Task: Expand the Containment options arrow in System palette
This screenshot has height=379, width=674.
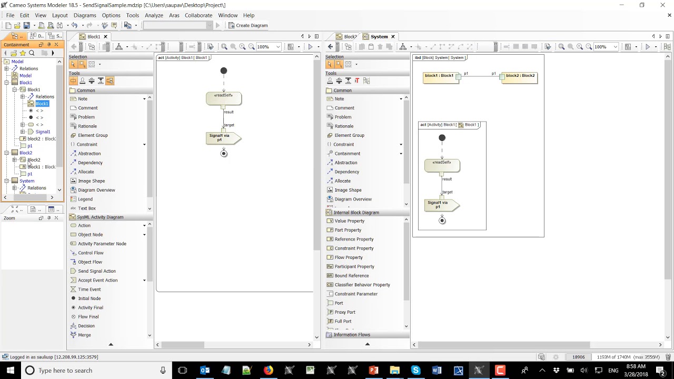Action: (x=401, y=154)
